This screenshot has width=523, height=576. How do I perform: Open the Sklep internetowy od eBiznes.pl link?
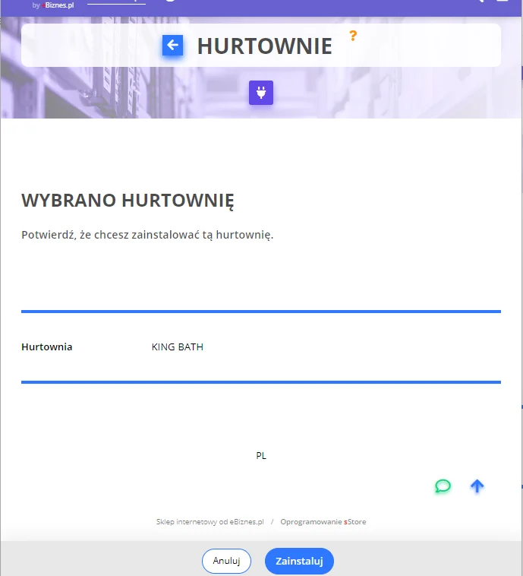pyautogui.click(x=210, y=521)
